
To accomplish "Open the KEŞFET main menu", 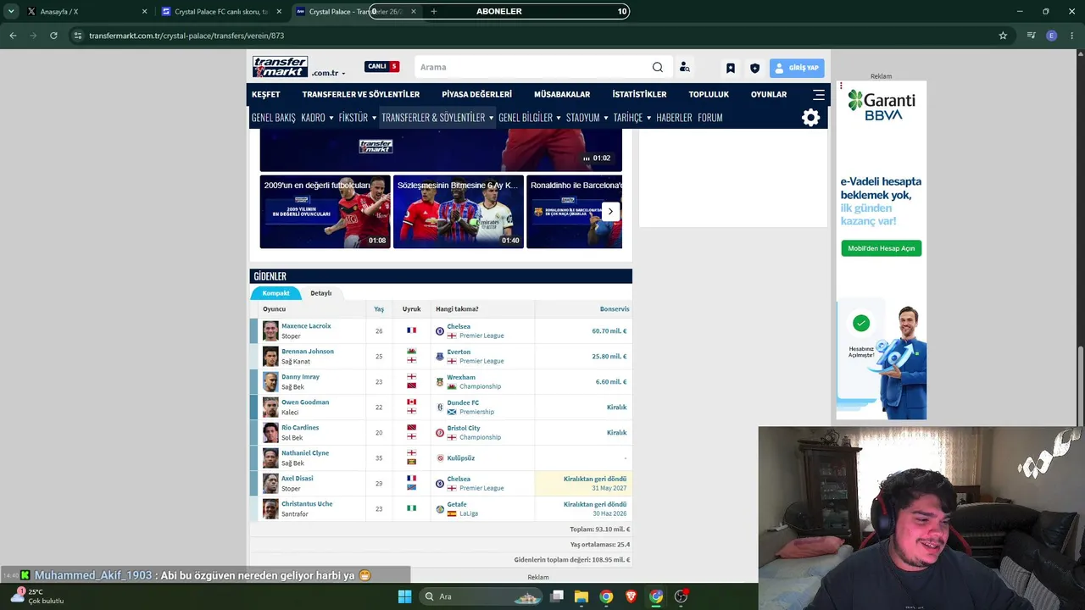I will 266,94.
